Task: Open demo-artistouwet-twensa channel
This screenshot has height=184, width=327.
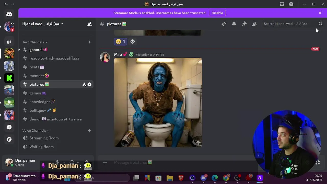Action: click(x=57, y=119)
